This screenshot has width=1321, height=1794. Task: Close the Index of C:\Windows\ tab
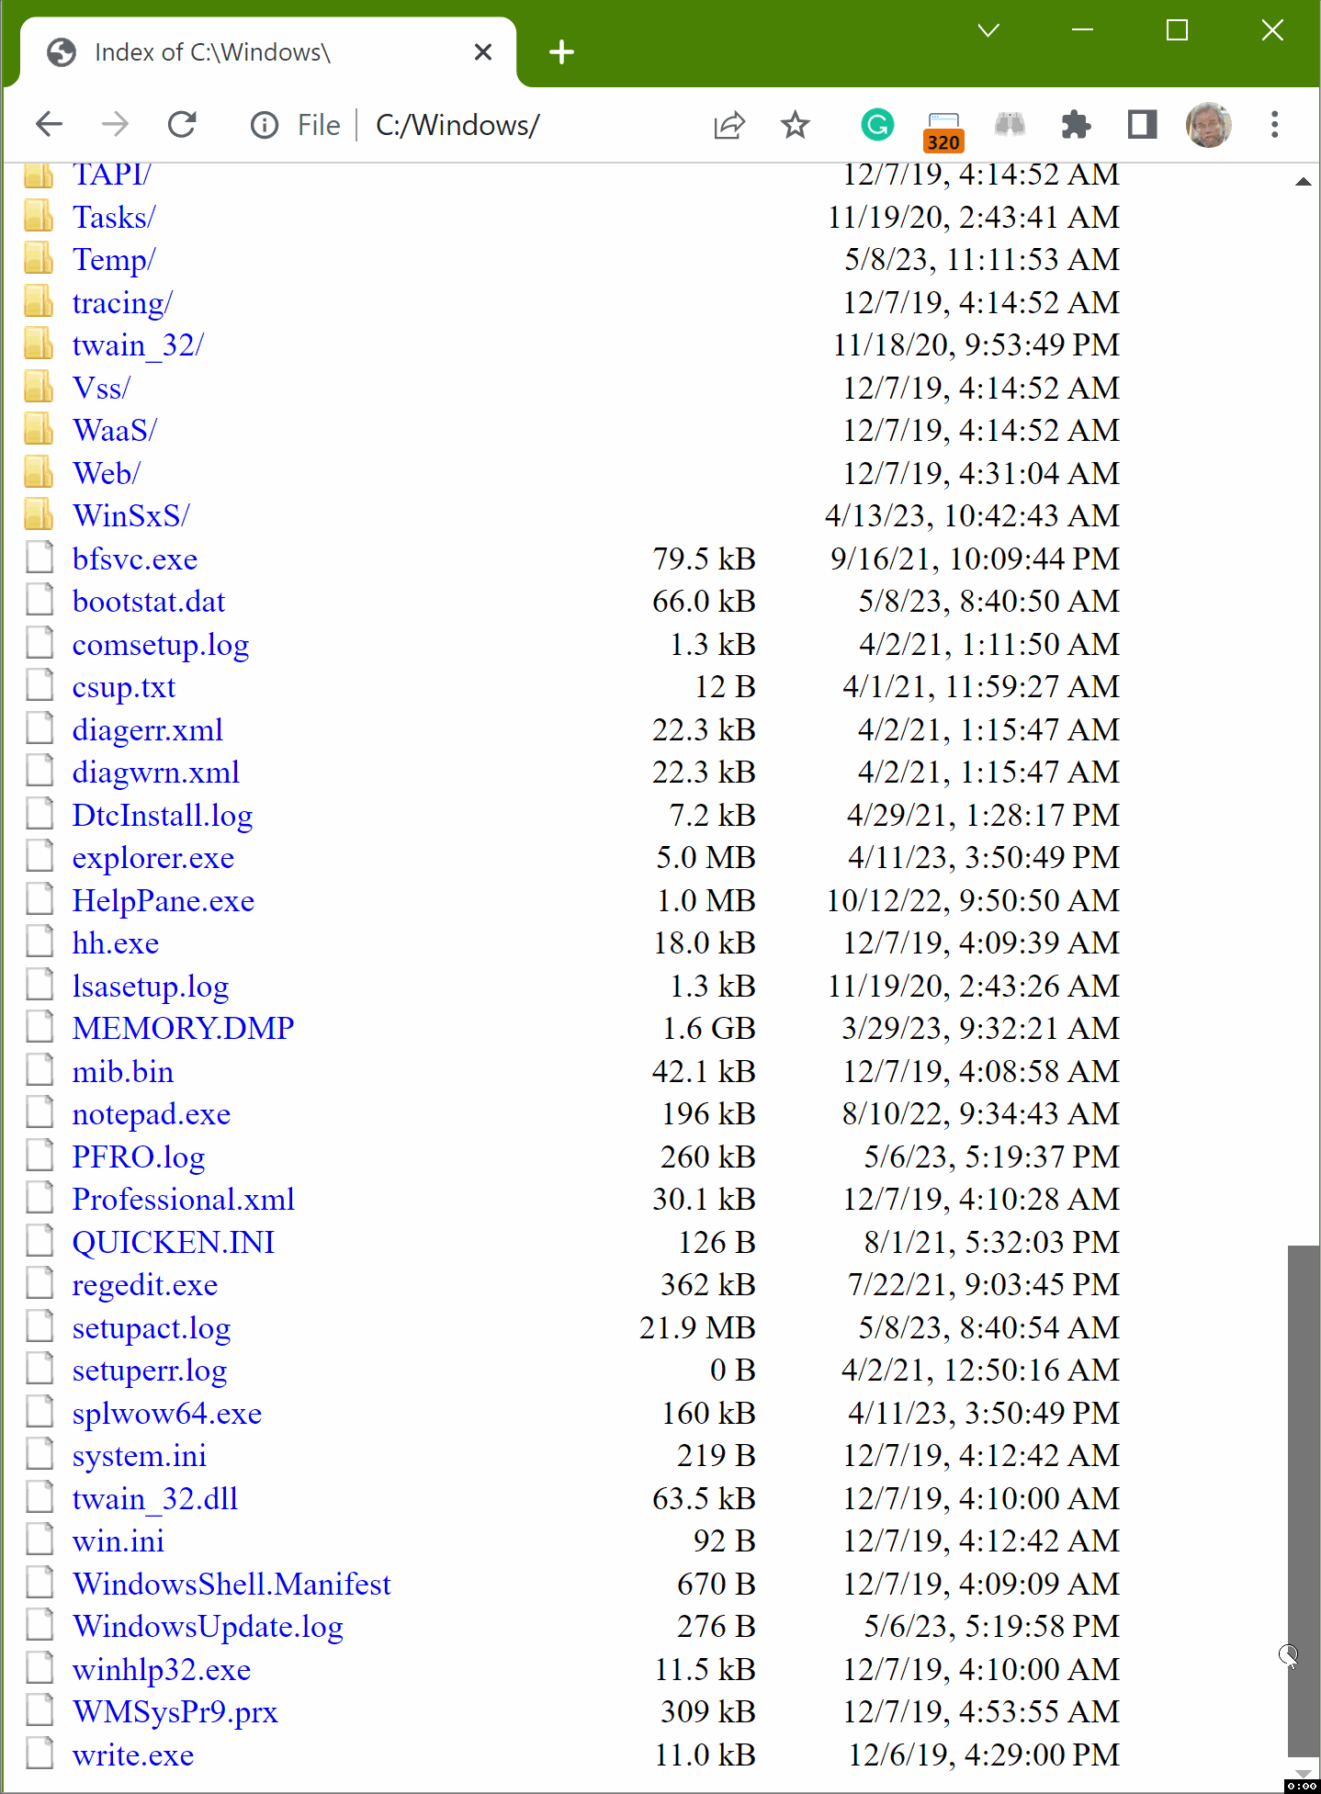tap(482, 52)
